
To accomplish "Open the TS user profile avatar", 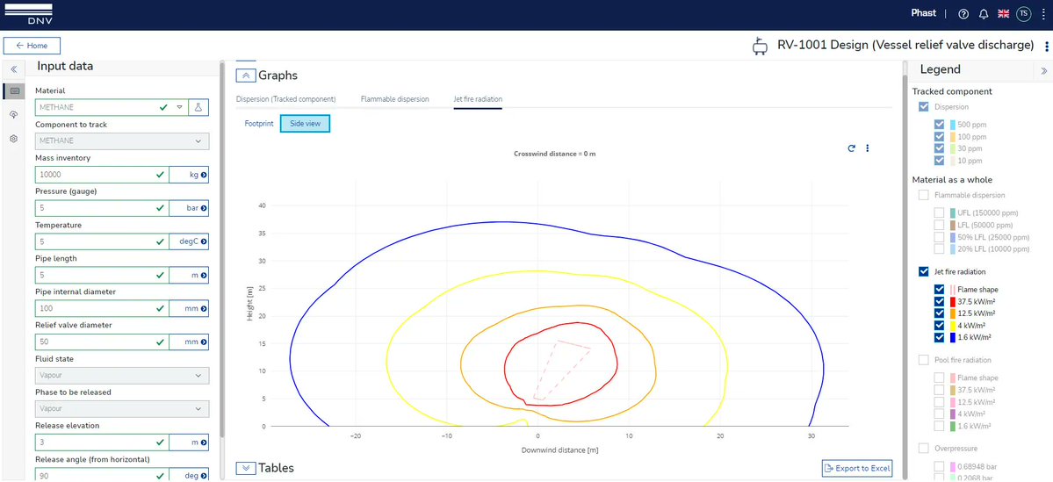I will click(1023, 13).
